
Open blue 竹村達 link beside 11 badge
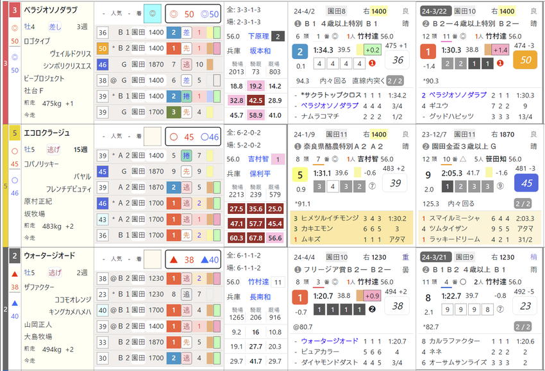coord(258,282)
